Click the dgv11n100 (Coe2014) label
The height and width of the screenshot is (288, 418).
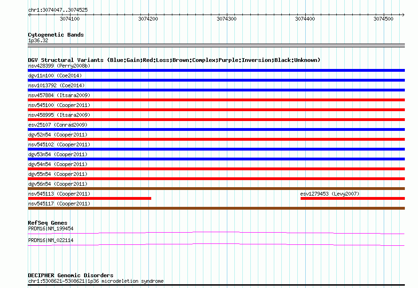tap(55, 76)
